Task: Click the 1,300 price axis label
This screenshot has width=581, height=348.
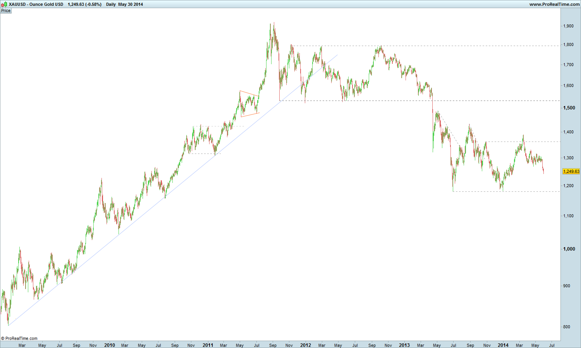Action: tap(568, 158)
